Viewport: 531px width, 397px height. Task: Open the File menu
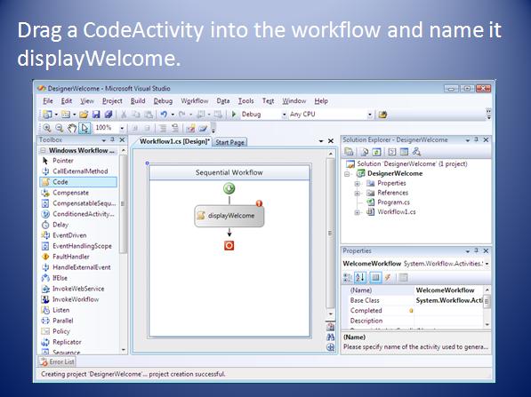pyautogui.click(x=48, y=100)
